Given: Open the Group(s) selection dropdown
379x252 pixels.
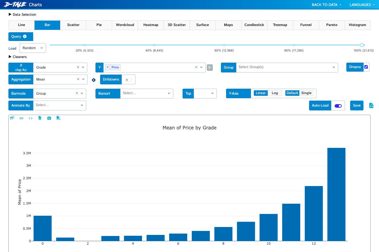Looking at the screenshot, I should [287, 67].
